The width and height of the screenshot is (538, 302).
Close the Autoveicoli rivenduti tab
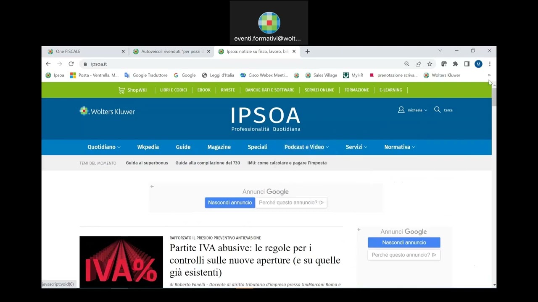click(208, 51)
